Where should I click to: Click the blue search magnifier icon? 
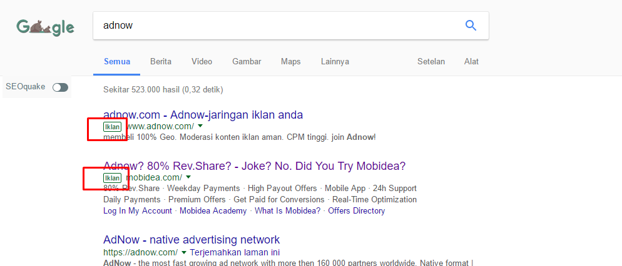pyautogui.click(x=471, y=26)
